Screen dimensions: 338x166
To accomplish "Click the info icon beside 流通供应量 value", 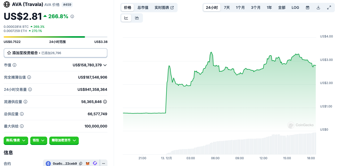I will click(x=105, y=102).
